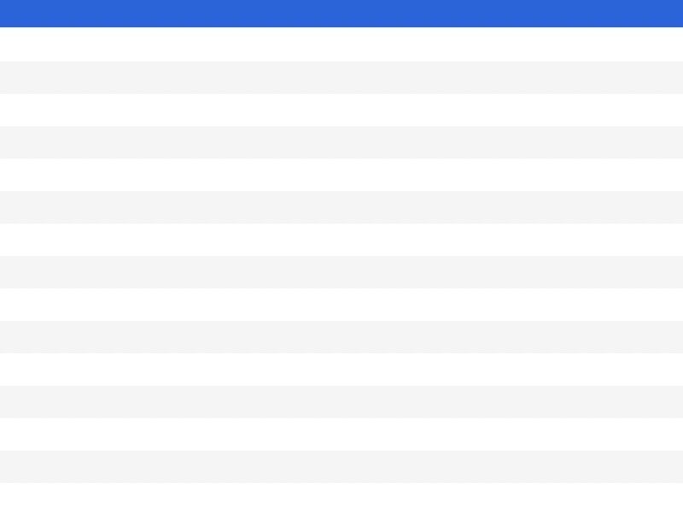Image resolution: width=683 pixels, height=512 pixels.
Task: Select the seventh white row from the top
Action: coord(341,433)
